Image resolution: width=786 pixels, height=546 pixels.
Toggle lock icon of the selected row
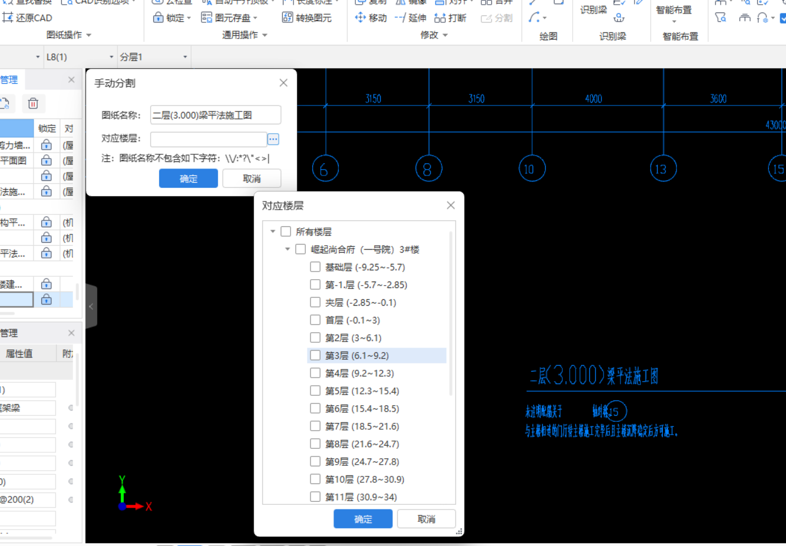[46, 300]
